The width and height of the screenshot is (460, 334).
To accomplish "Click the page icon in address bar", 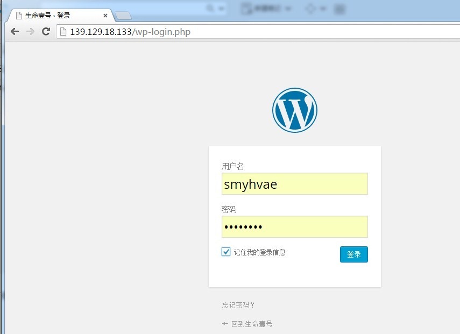I will (63, 32).
